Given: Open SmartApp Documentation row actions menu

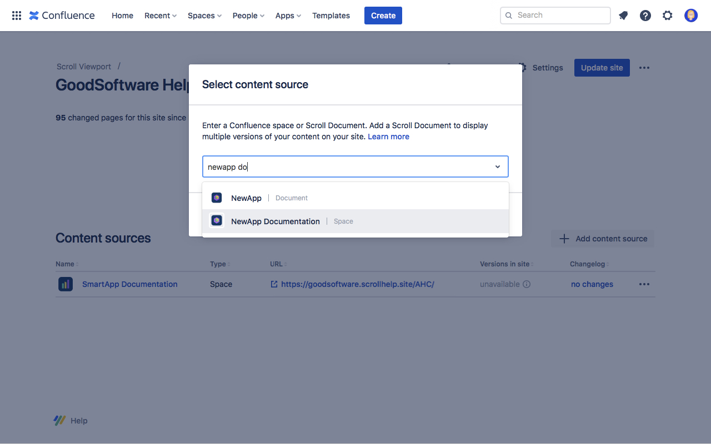Looking at the screenshot, I should tap(644, 284).
